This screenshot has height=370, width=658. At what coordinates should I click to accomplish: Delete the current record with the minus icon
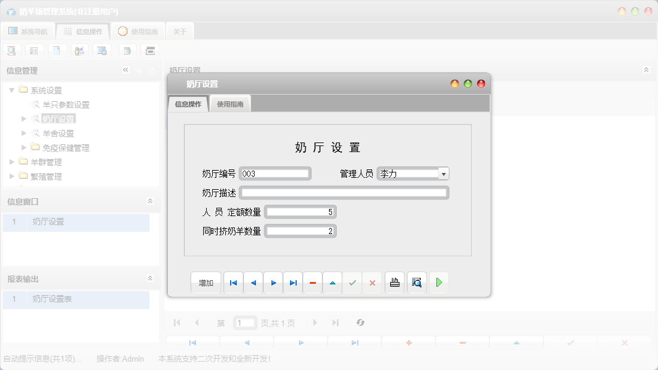pyautogui.click(x=312, y=282)
